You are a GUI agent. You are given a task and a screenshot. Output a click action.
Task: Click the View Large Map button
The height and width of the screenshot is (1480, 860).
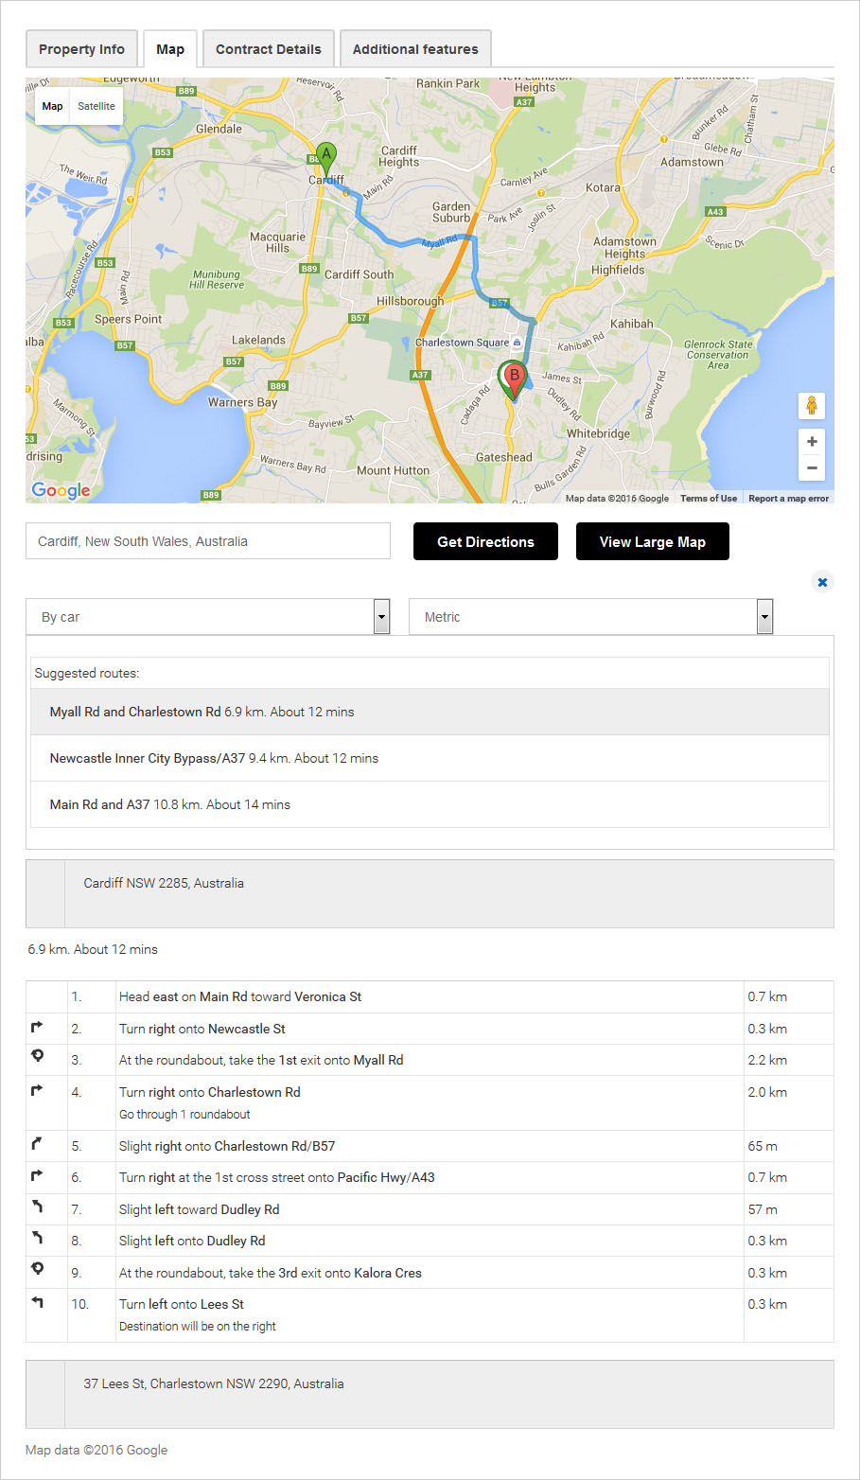pos(653,541)
